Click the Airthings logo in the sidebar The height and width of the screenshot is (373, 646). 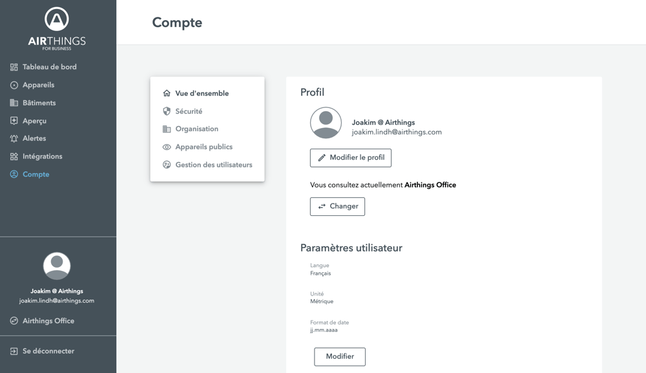pyautogui.click(x=57, y=28)
